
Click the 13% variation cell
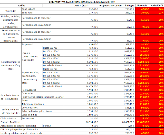(157, 13)
